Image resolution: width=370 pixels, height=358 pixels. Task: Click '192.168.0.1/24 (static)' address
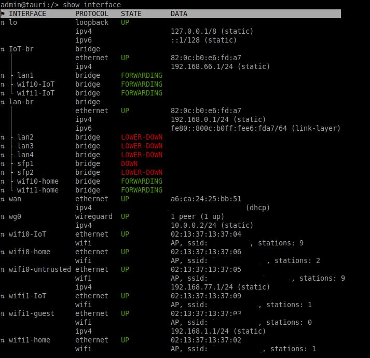(218, 119)
